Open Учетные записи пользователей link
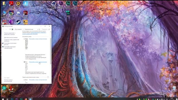The width and height of the screenshot is (178, 100). pos(8,81)
